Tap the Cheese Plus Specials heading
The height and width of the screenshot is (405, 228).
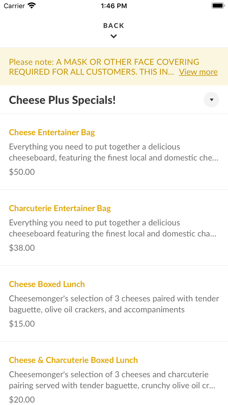pos(62,100)
